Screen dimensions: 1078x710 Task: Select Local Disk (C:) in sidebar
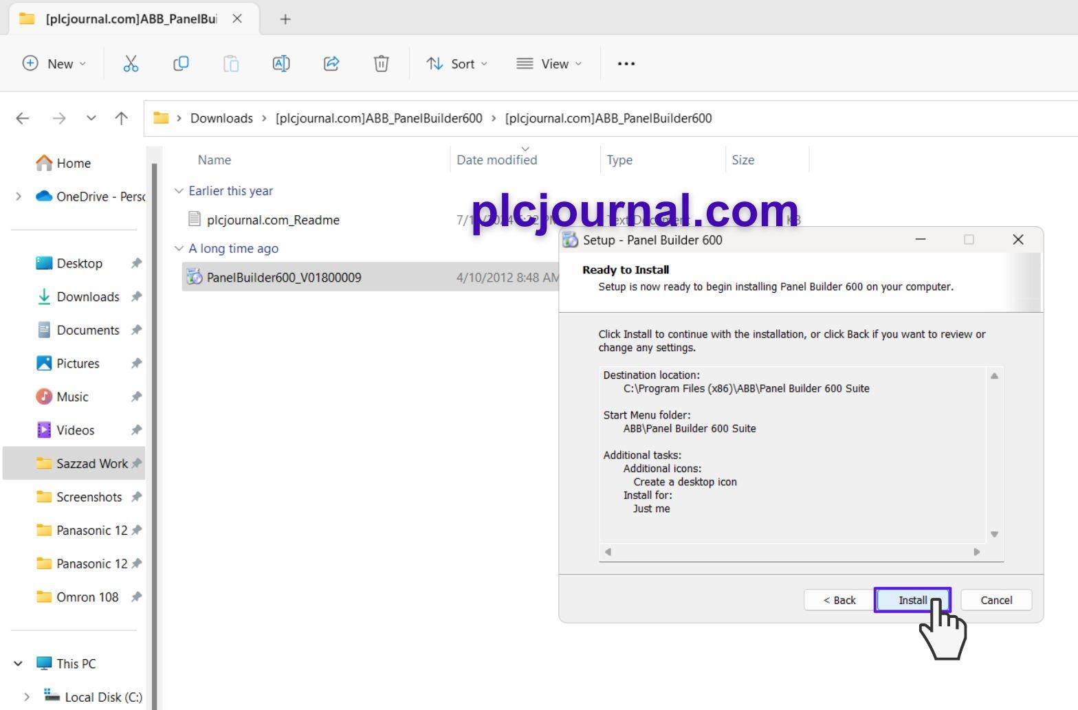[x=103, y=697]
